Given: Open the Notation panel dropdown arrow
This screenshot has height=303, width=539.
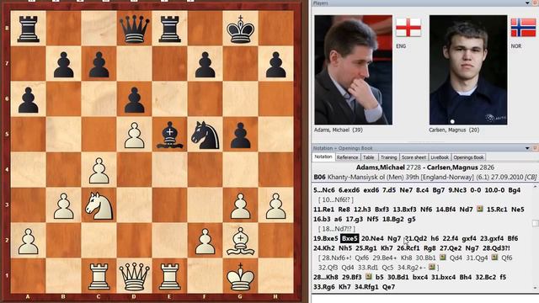Looking at the screenshot, I should (527, 148).
